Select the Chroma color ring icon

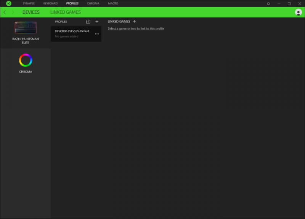pyautogui.click(x=26, y=60)
